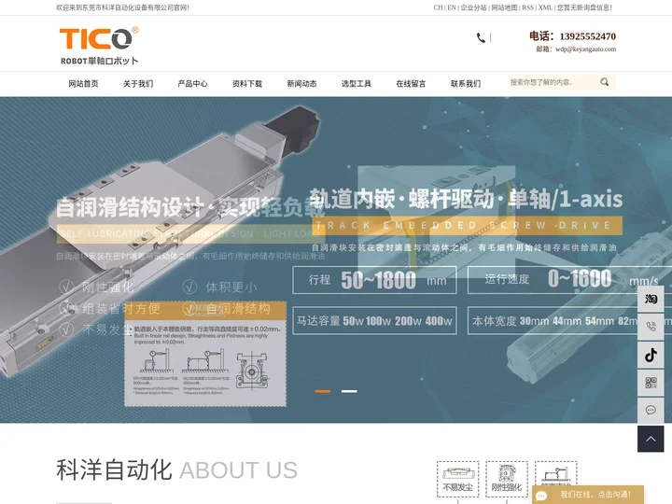The image size is (672, 504).
Task: Open 关于我们 menu item
Action: coord(138,84)
